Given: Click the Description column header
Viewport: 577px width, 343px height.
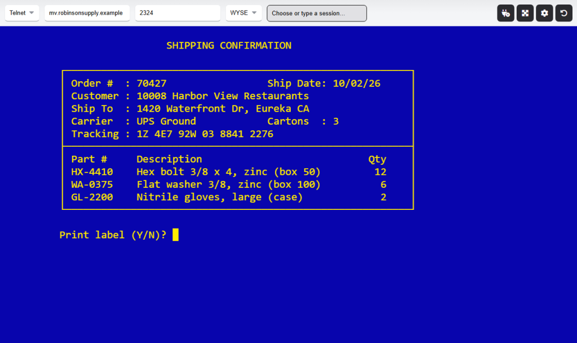Looking at the screenshot, I should [169, 159].
